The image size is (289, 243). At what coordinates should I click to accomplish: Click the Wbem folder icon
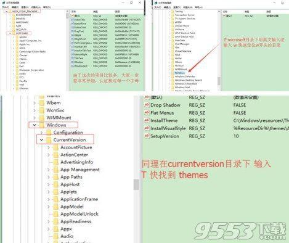point(42,103)
